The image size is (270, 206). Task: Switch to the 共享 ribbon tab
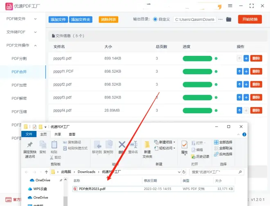(x=58, y=134)
